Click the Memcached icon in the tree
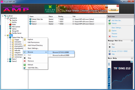The height and width of the screenshot is (90, 135). point(10,27)
